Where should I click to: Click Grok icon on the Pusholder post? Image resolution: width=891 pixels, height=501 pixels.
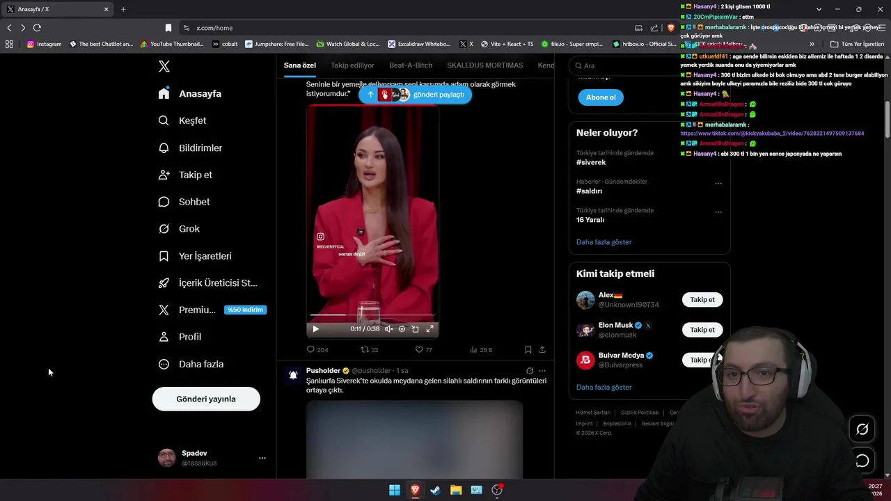point(530,371)
